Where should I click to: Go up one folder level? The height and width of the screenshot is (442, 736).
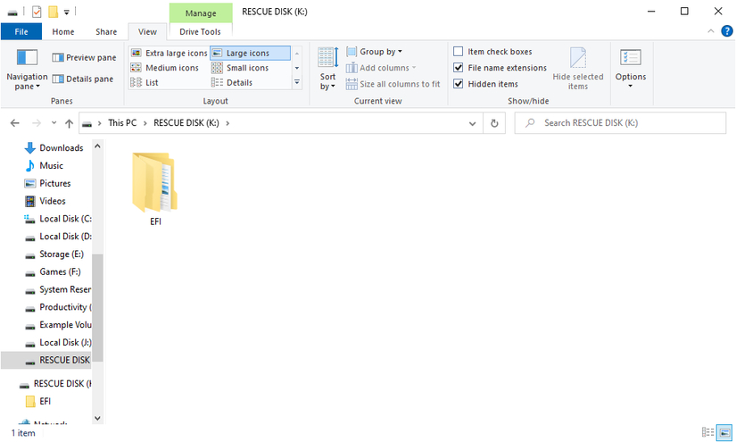point(69,123)
